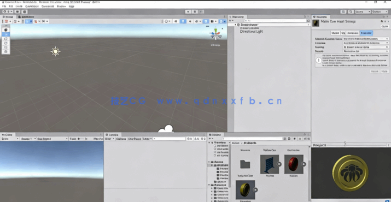Open Hierarchy create (+) dropdown
The image size is (391, 202).
231,21
